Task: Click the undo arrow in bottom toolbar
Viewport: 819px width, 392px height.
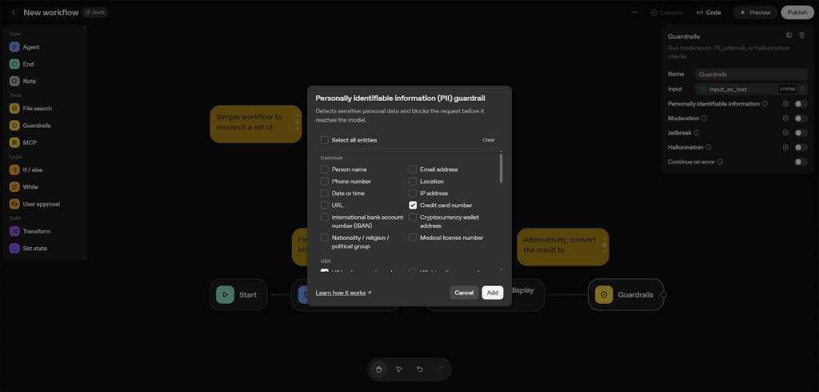Action: coord(420,369)
